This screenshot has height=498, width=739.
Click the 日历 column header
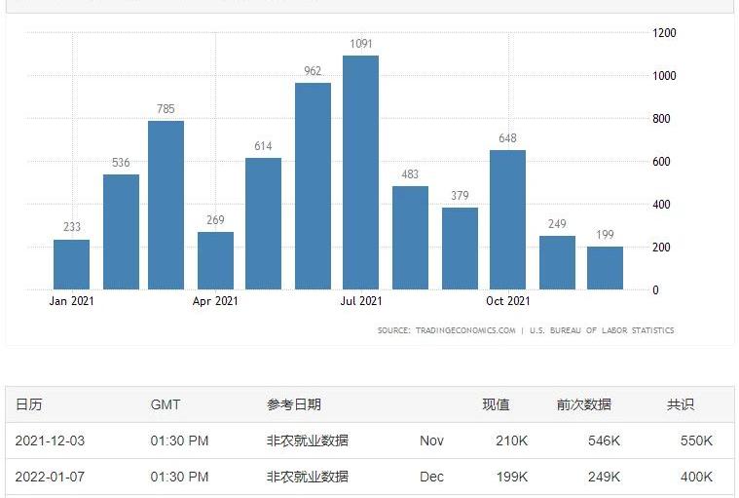coord(28,404)
